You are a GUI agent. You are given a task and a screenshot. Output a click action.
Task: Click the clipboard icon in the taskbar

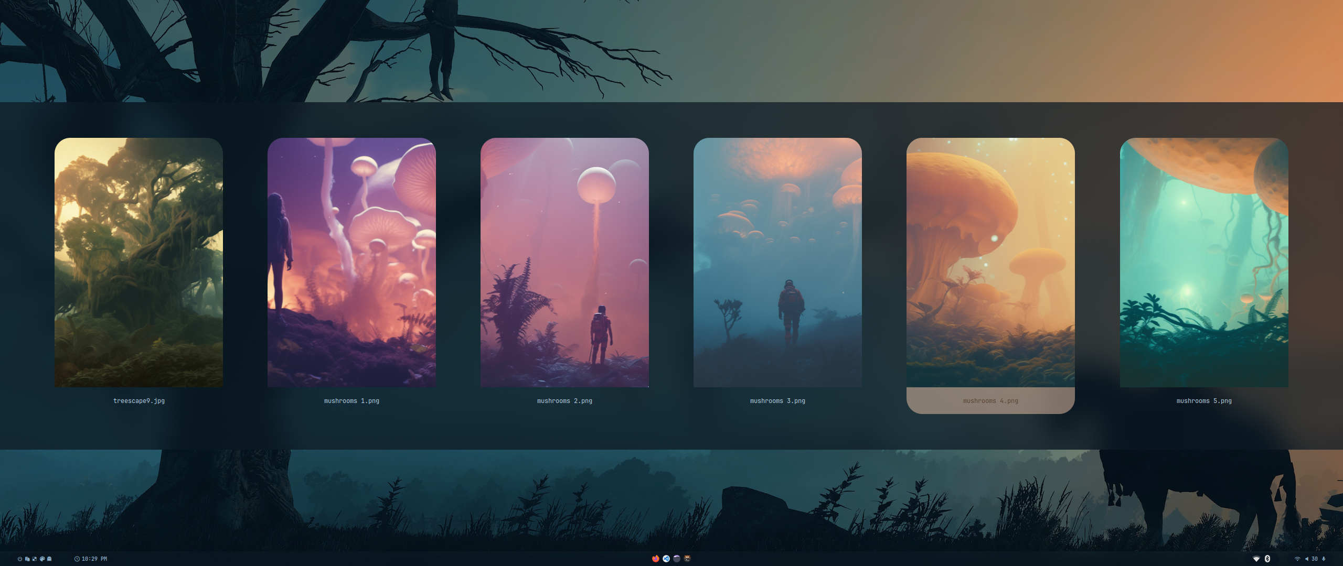point(27,559)
